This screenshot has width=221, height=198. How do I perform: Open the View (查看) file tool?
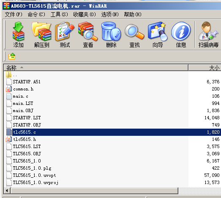click(x=88, y=35)
